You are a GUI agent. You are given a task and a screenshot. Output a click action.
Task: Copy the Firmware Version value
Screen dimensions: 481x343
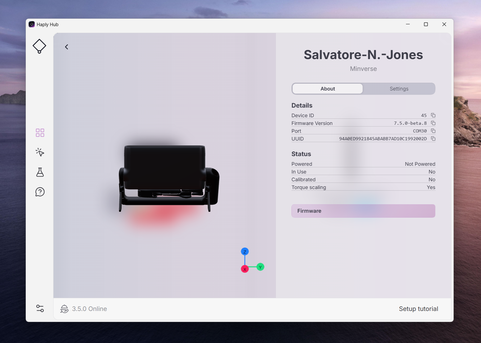coord(433,123)
